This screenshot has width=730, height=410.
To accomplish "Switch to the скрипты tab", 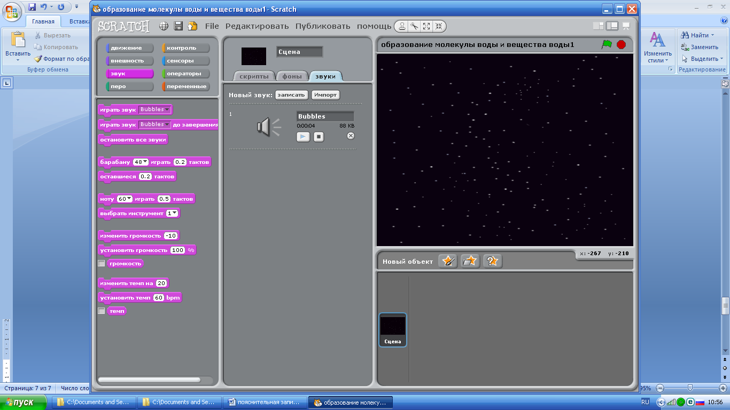I will coord(254,76).
